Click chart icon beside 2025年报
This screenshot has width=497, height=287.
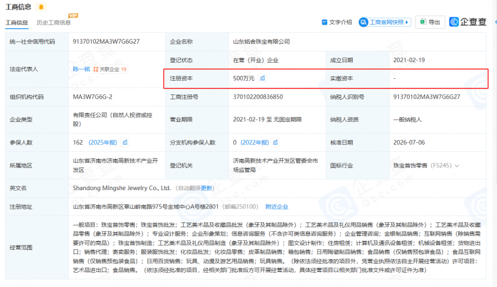pyautogui.click(x=125, y=142)
